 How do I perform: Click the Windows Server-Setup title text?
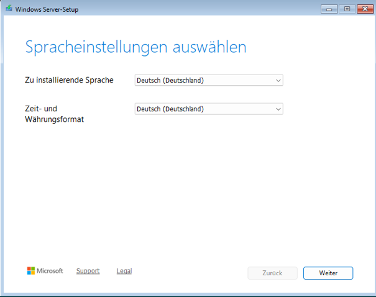[x=47, y=9]
